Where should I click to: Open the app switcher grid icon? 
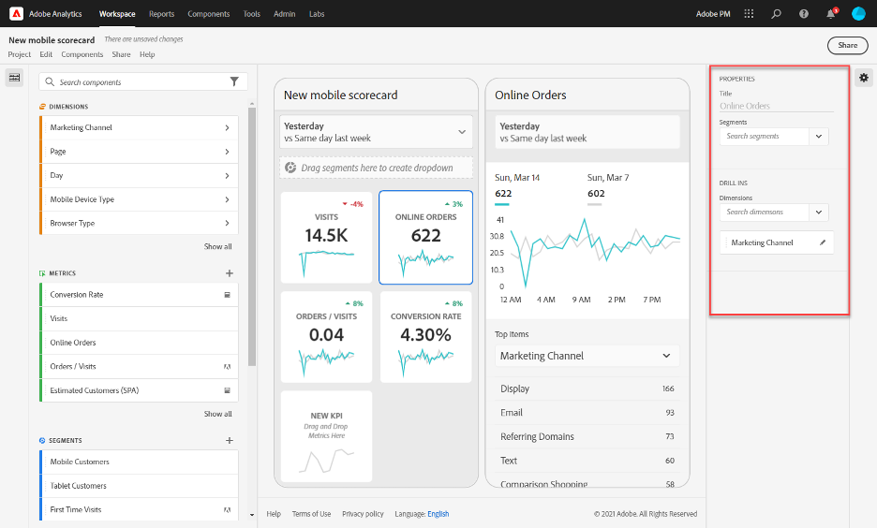(x=749, y=14)
